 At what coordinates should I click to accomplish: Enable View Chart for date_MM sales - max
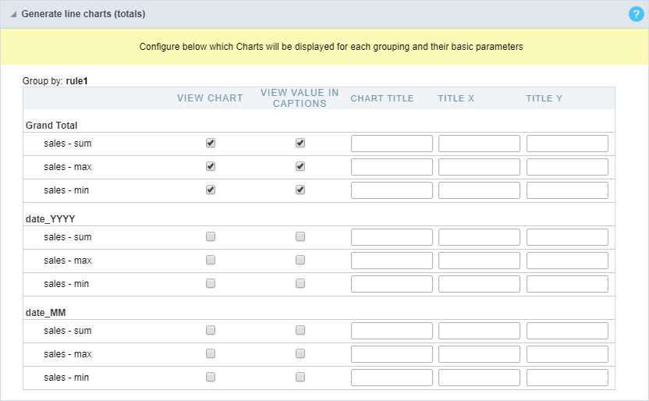tap(211, 353)
